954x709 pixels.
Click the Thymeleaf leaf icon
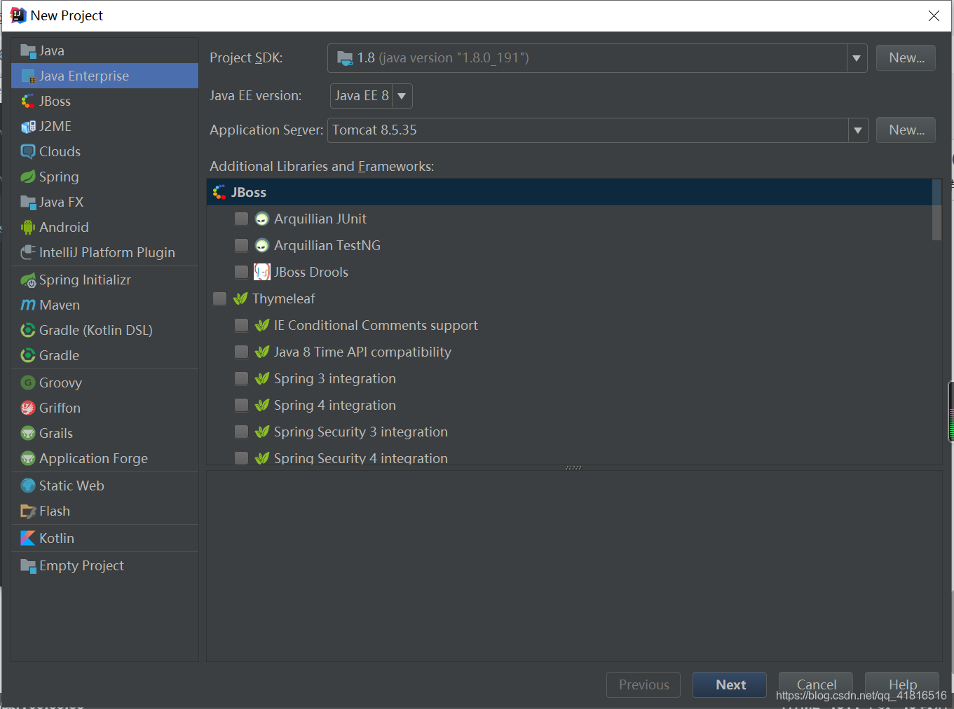tap(240, 298)
